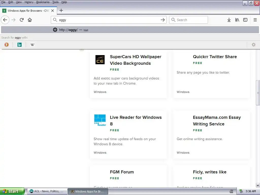
Task: Search oggy with Bing
Action: point(19,45)
